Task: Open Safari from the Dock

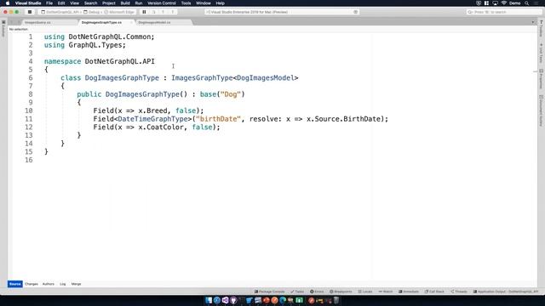Action: 217,300
